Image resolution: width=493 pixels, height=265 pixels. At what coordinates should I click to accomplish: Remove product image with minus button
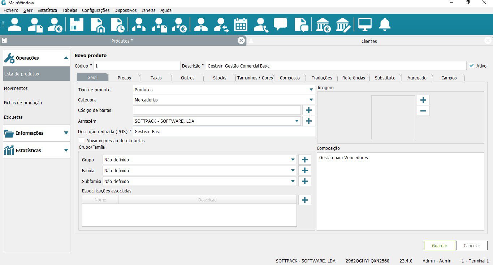[x=423, y=111]
